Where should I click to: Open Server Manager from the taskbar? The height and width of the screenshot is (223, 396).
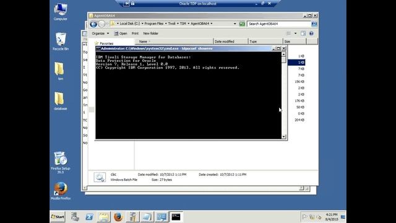coord(75,217)
